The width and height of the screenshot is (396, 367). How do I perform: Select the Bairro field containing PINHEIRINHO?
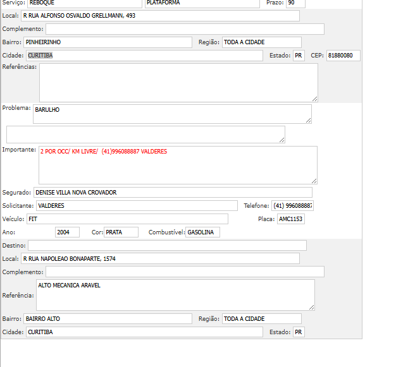[x=108, y=42]
